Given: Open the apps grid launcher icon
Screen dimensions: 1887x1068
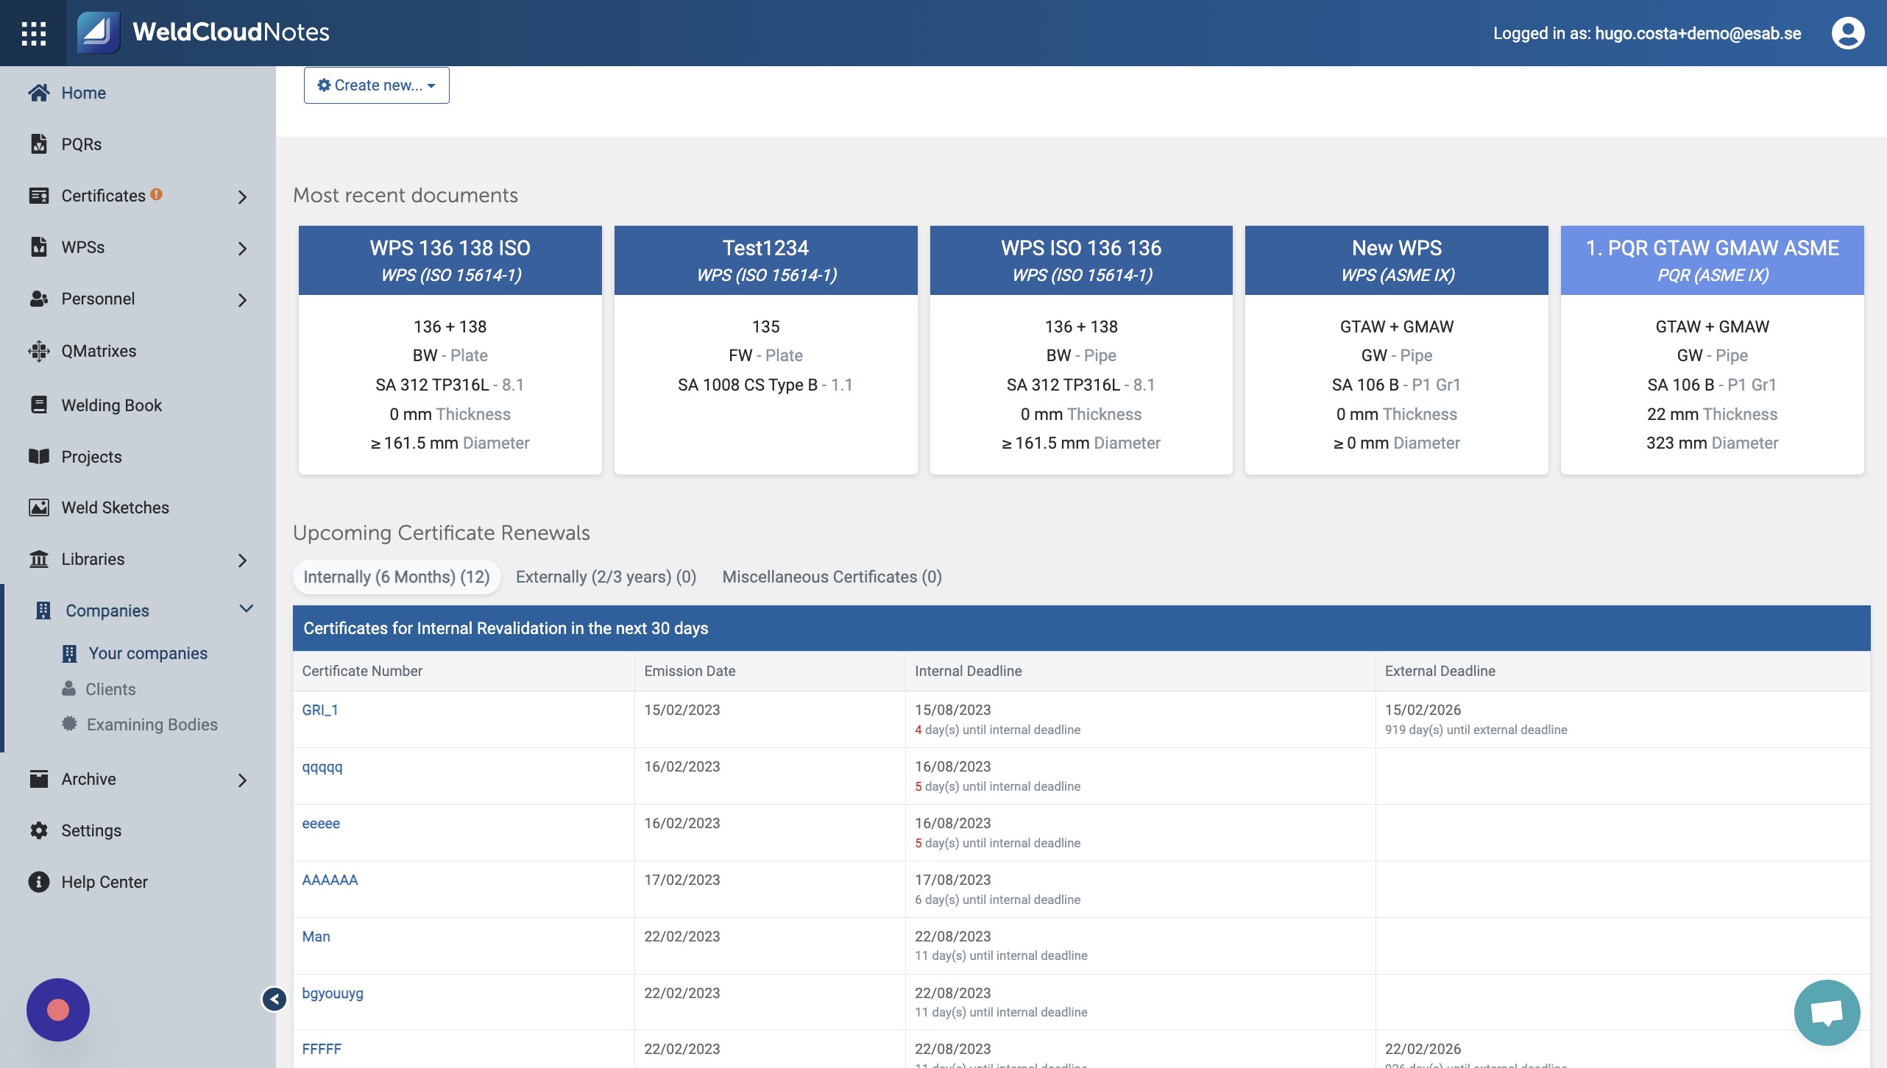Looking at the screenshot, I should pyautogui.click(x=34, y=33).
